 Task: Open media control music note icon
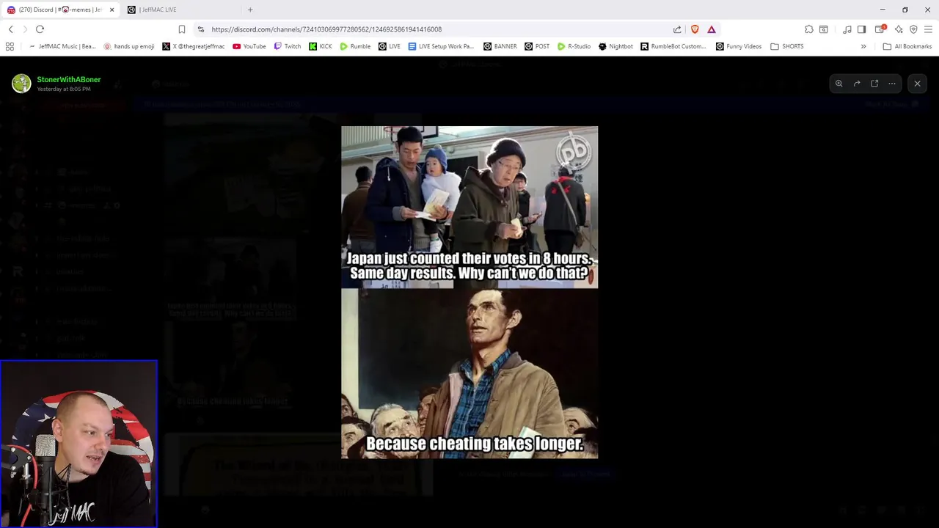pyautogui.click(x=847, y=29)
